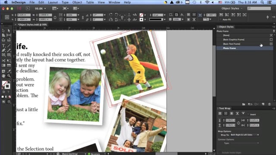Enable wrap around bounding box
The width and height of the screenshot is (276, 155).
point(226,114)
